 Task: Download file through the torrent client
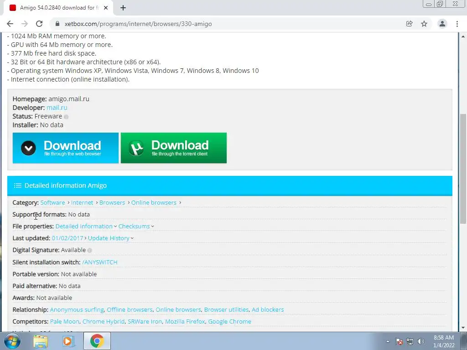click(x=174, y=148)
